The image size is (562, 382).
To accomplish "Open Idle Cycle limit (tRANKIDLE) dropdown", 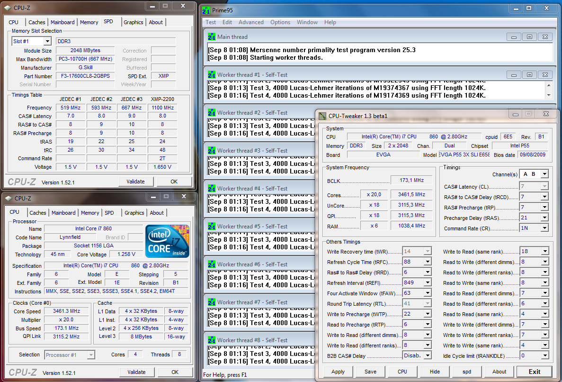I will (x=545, y=356).
